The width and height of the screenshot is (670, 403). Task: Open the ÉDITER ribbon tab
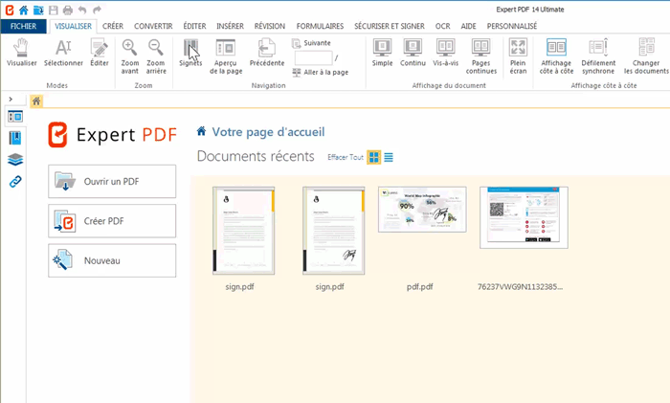[x=194, y=26]
